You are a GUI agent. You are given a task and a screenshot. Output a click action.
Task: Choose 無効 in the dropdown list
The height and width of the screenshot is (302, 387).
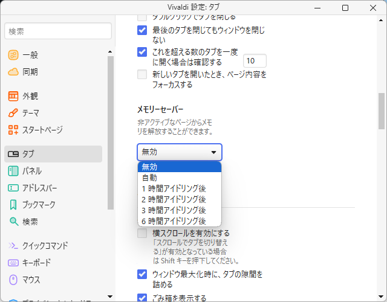tap(180, 167)
